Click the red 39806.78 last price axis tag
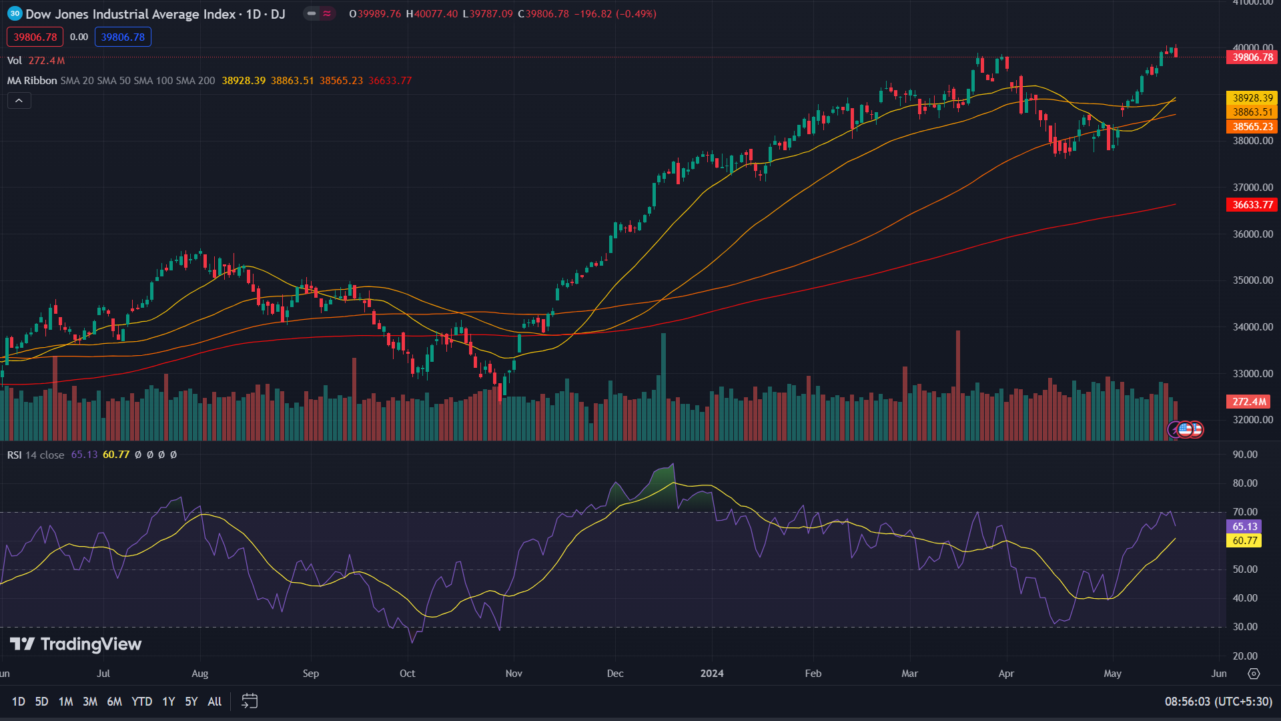Viewport: 1281px width, 721px height. pos(1252,57)
